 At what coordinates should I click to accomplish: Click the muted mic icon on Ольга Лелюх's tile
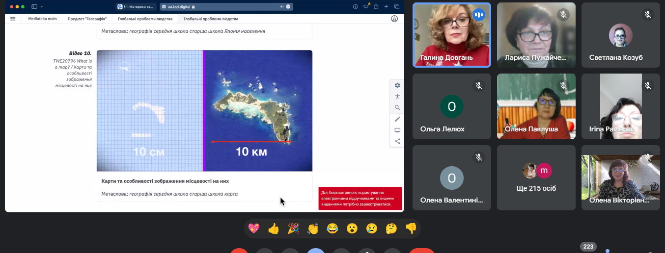(x=478, y=86)
